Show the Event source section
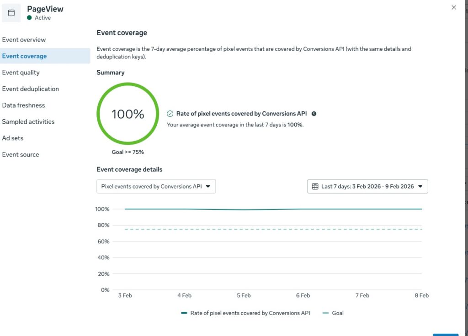 tap(21, 154)
